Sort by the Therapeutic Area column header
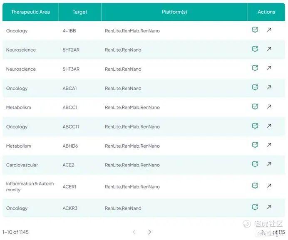Screen dimensions: 288x240 click(x=30, y=12)
